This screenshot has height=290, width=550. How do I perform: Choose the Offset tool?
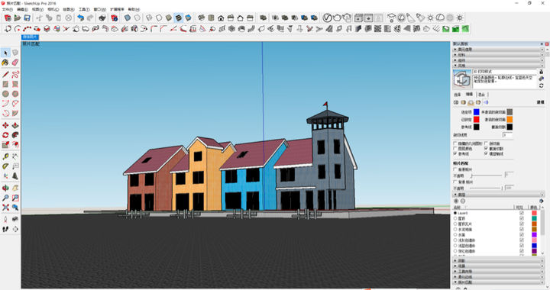click(15, 145)
